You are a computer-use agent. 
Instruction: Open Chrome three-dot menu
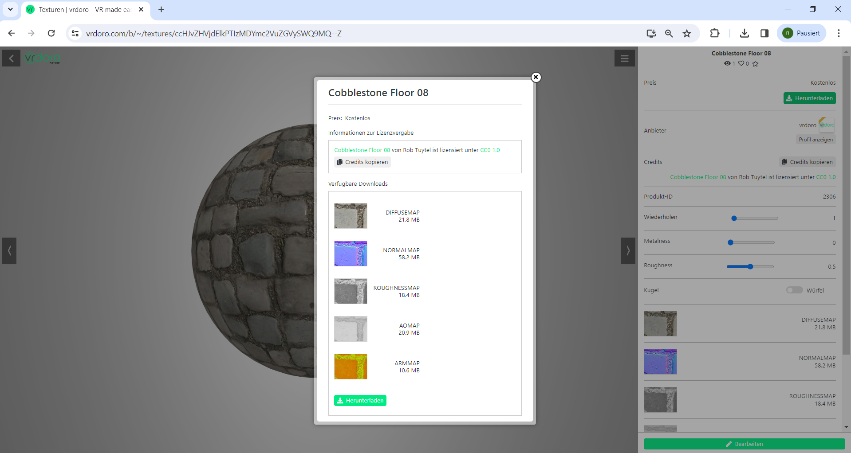click(838, 33)
